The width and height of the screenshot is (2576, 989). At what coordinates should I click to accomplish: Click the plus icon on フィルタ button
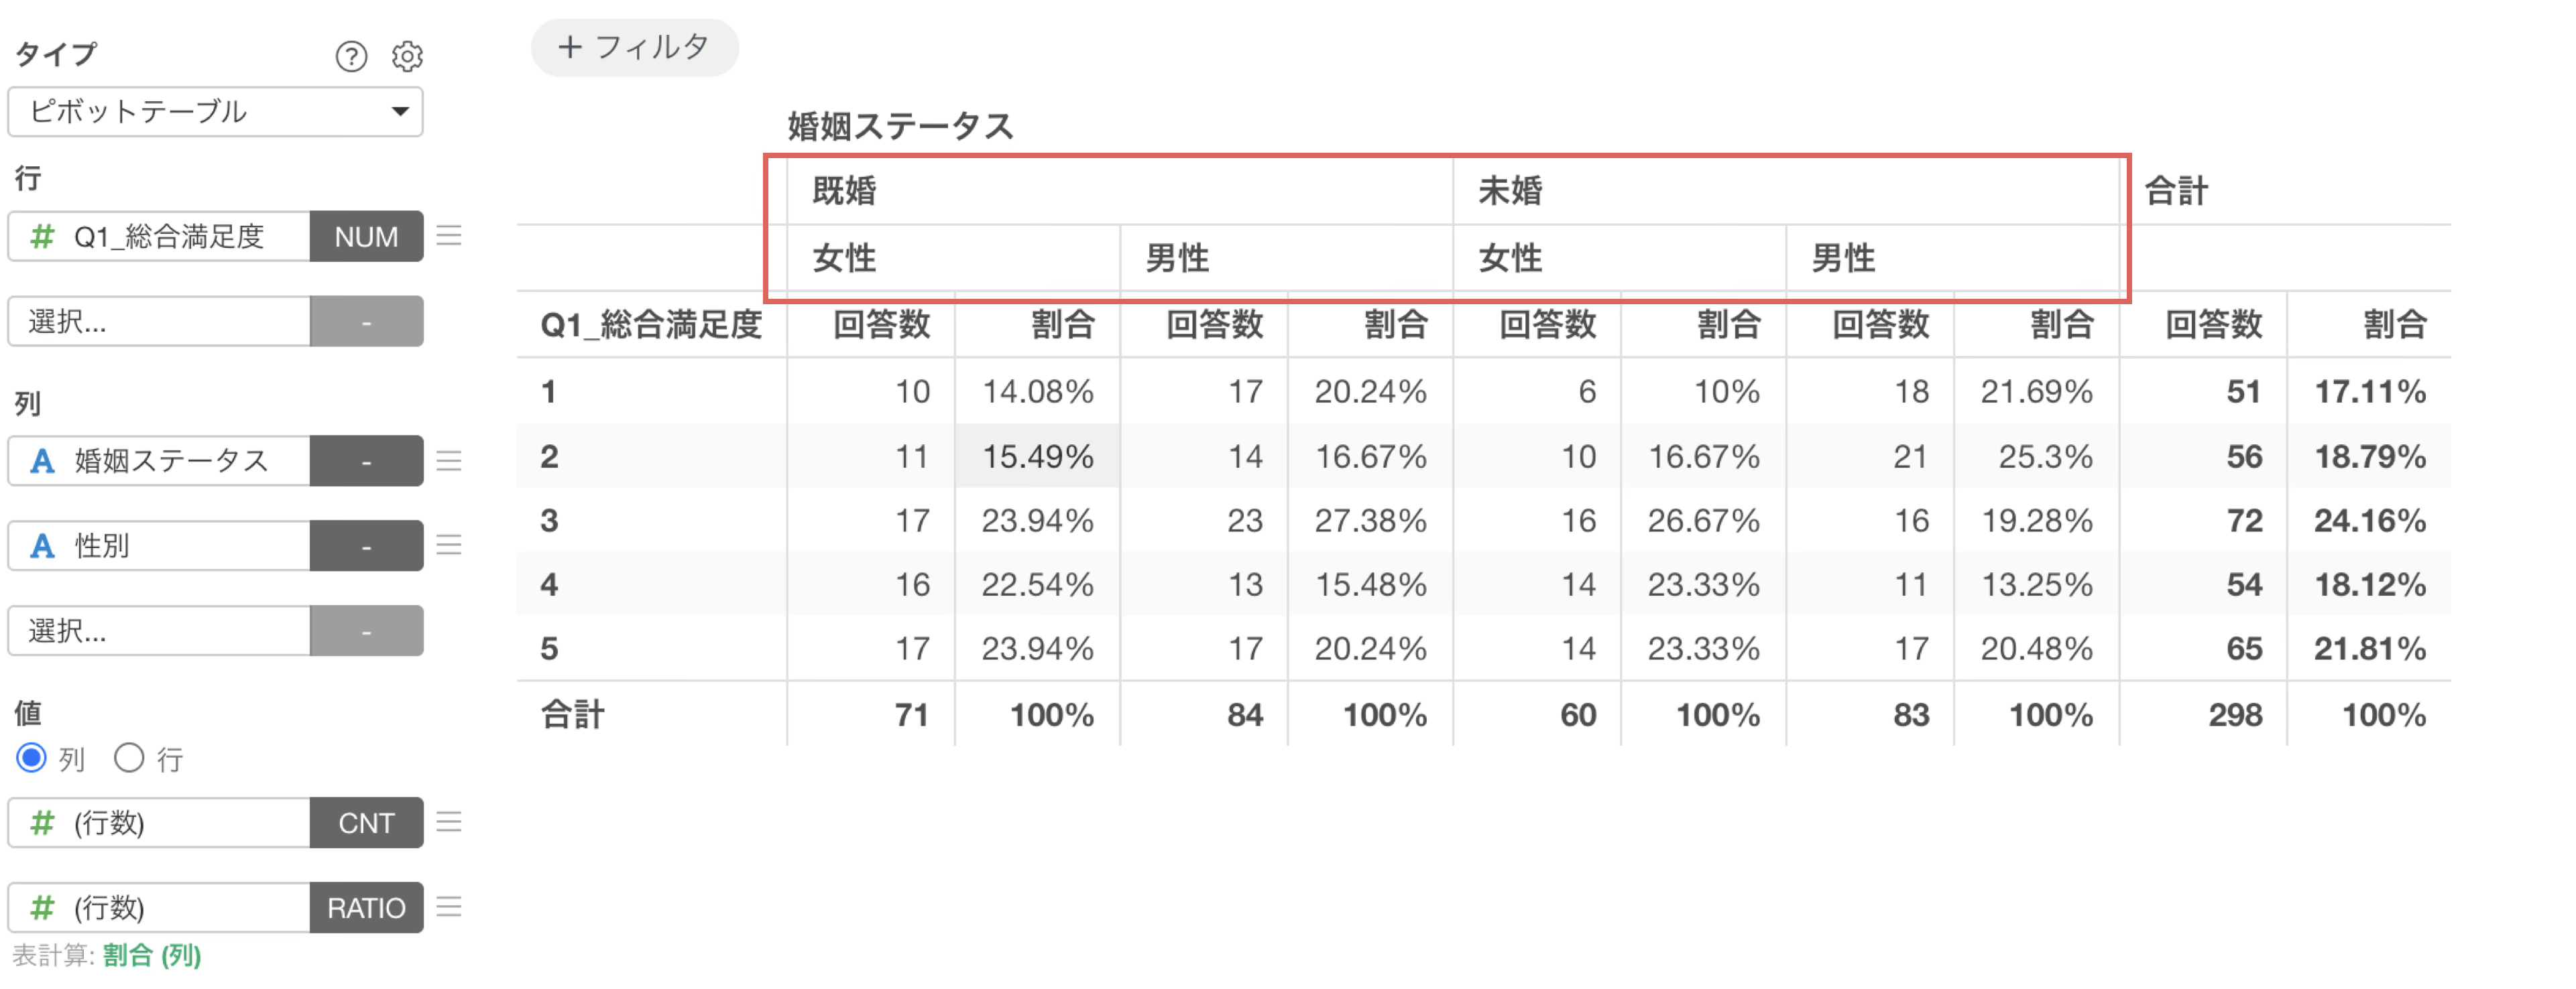(x=570, y=47)
